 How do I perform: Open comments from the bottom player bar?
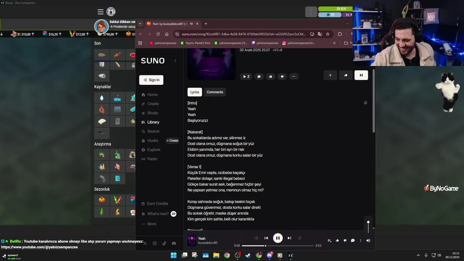click(353, 241)
